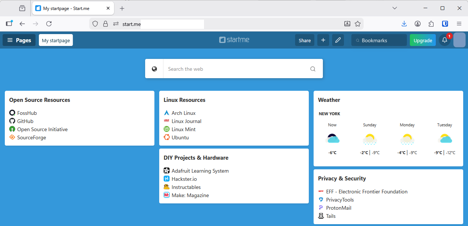Click the Tails favicon
Screen dimensions: 468x226
coord(321,216)
